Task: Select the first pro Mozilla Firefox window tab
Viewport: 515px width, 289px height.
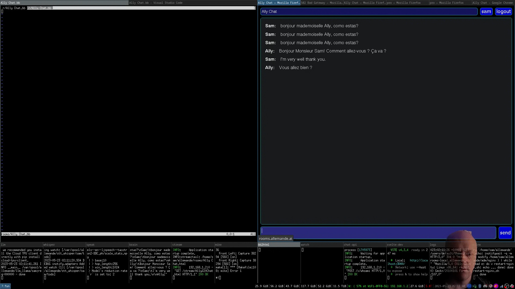Action: point(407,3)
